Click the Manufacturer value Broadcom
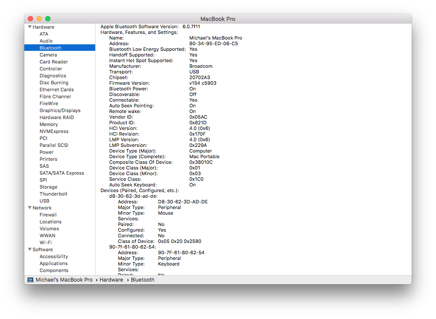 tap(201, 66)
